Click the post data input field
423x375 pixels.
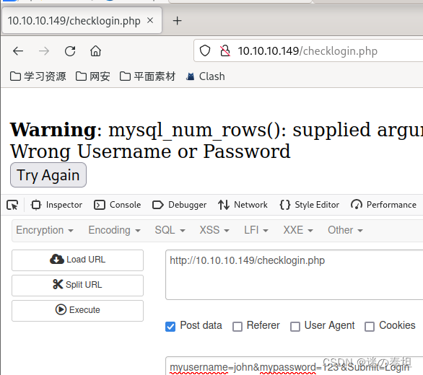[x=294, y=366]
